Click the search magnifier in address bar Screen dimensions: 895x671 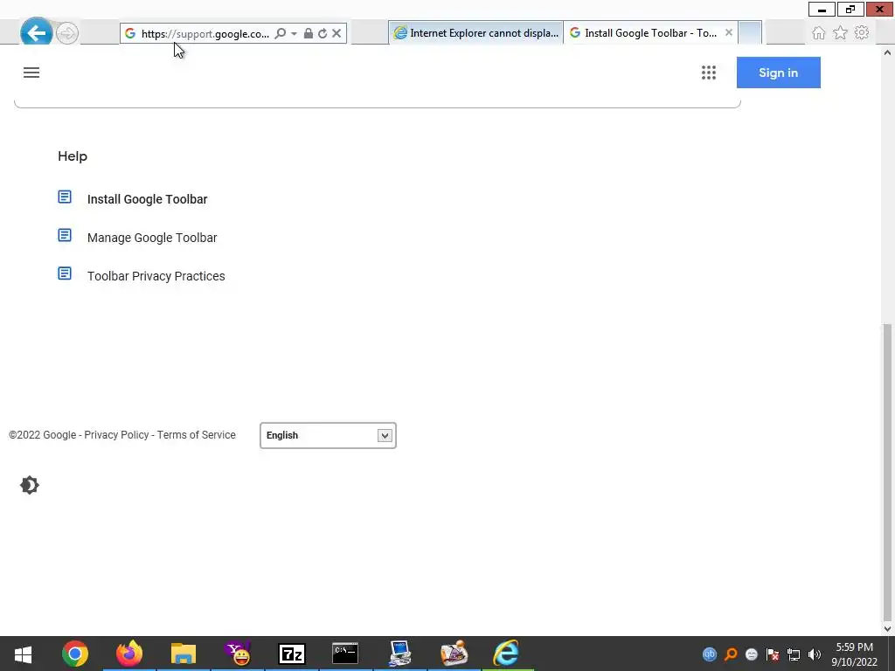pyautogui.click(x=280, y=34)
